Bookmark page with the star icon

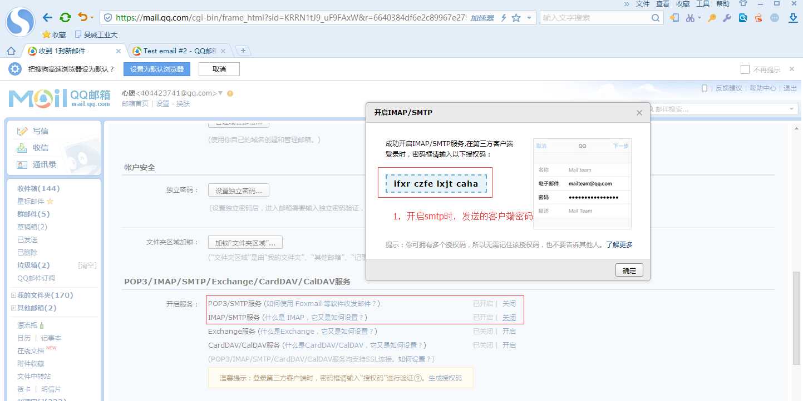pyautogui.click(x=516, y=18)
